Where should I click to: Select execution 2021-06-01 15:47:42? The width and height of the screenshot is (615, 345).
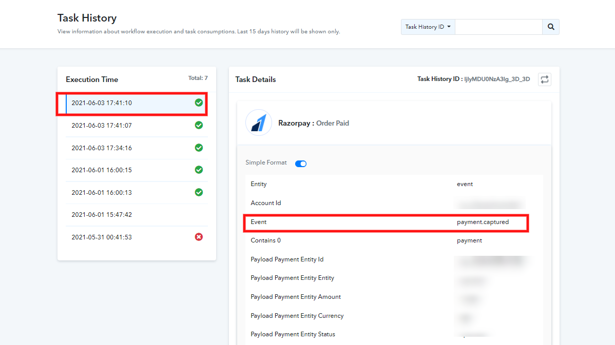point(137,215)
